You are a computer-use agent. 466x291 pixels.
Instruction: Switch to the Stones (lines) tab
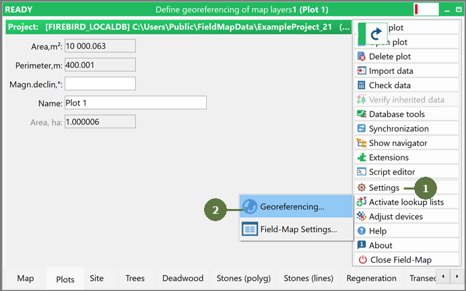(x=308, y=278)
